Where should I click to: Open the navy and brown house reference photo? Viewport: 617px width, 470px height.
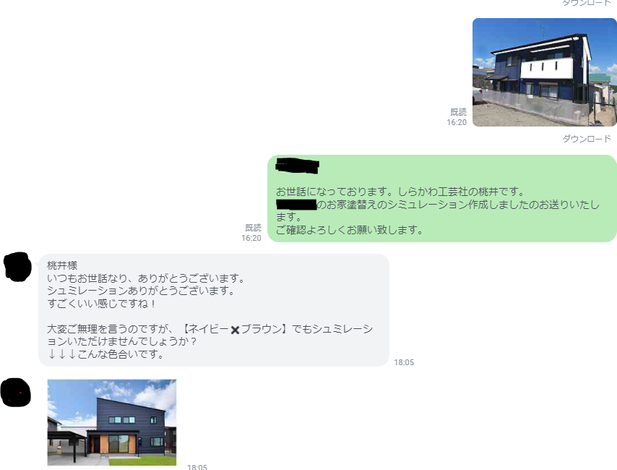coord(112,422)
